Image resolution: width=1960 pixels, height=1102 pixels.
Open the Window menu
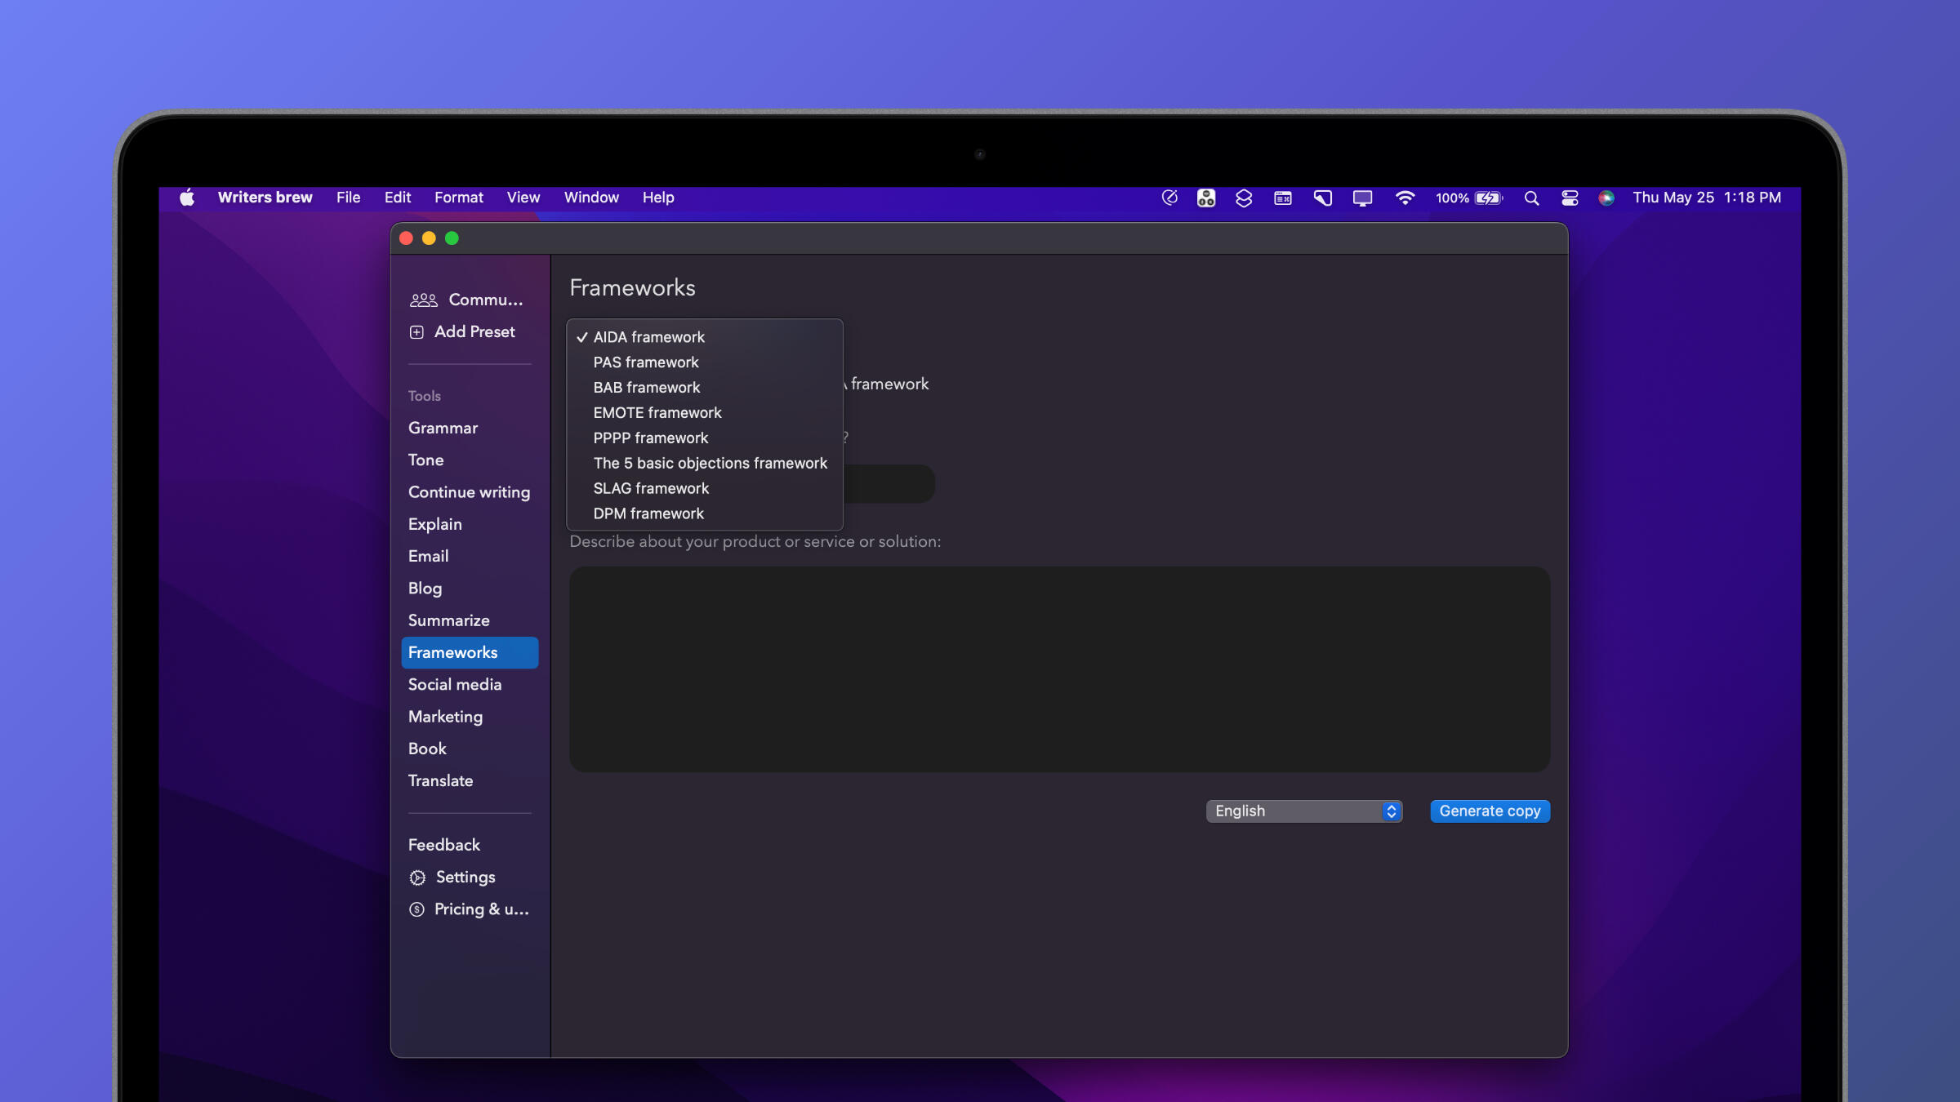tap(591, 198)
